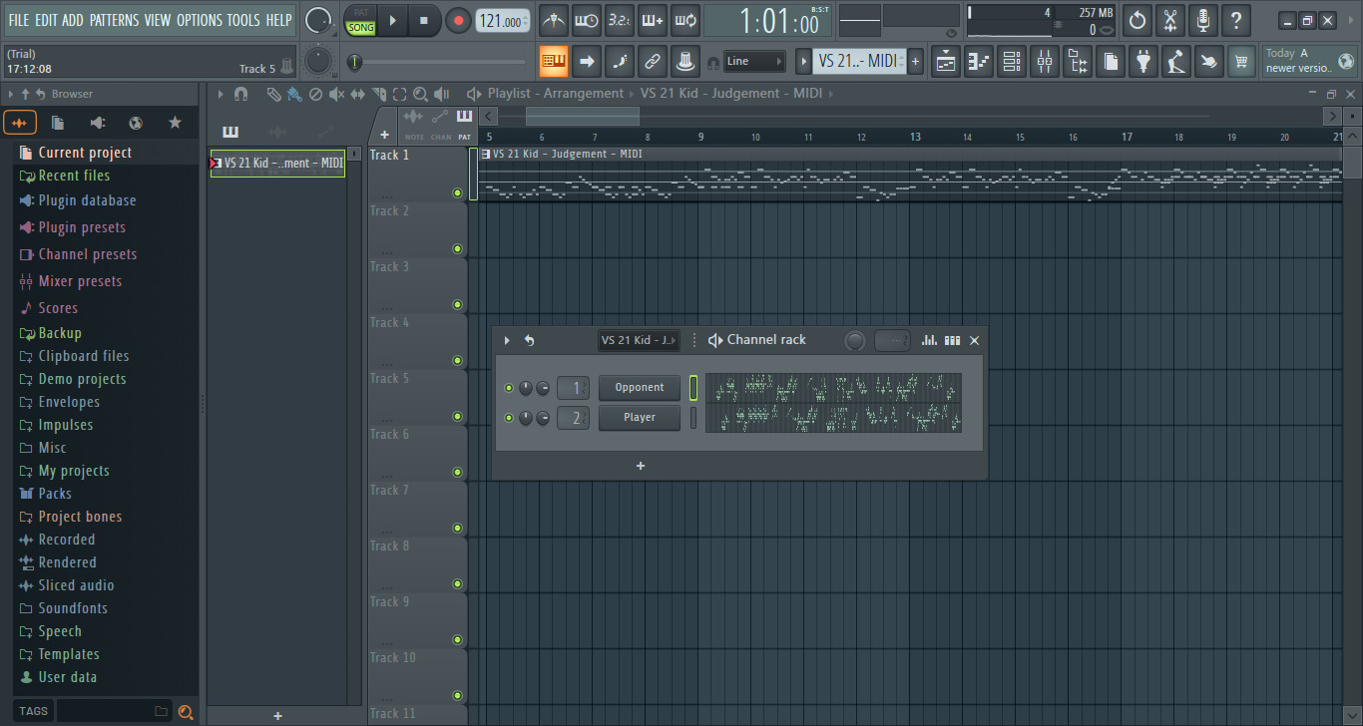Toggle the green mute light on Track 3
Viewport: 1363px width, 726px height.
(x=457, y=304)
